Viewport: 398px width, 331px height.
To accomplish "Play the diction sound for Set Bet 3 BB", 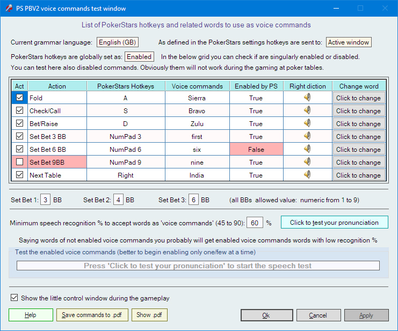I will (307, 136).
